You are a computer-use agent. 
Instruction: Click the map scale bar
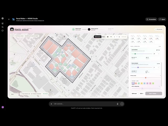pyautogui.click(x=15, y=94)
